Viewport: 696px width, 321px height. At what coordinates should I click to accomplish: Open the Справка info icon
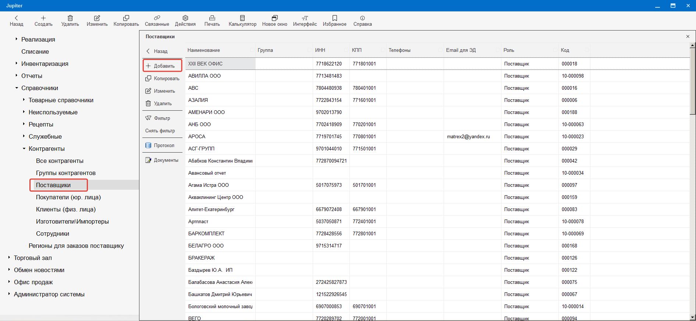click(363, 18)
